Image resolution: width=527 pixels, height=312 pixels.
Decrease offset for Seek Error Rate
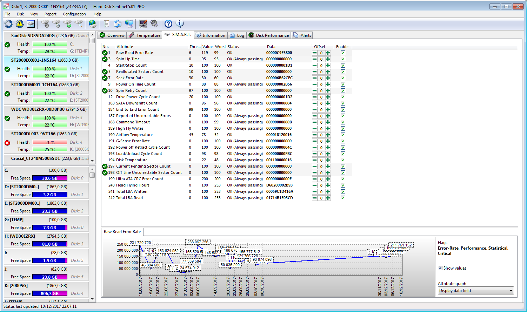(315, 78)
